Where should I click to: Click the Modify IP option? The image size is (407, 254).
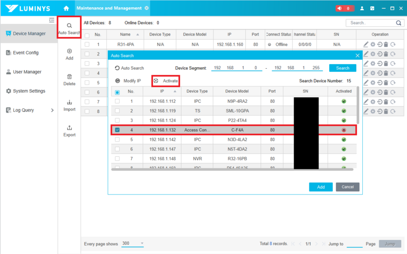point(128,81)
